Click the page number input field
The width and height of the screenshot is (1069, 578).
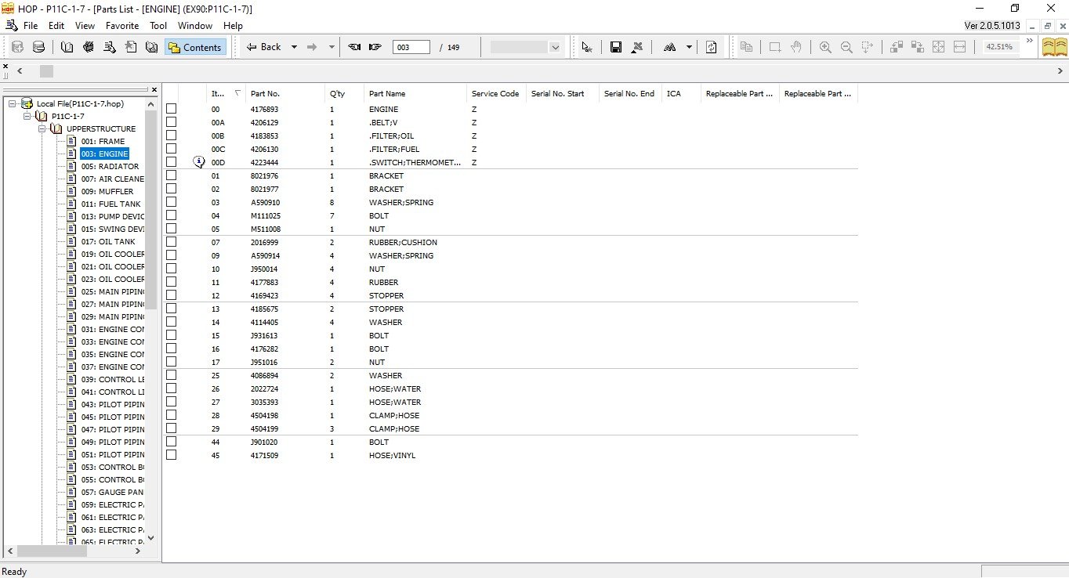(411, 47)
